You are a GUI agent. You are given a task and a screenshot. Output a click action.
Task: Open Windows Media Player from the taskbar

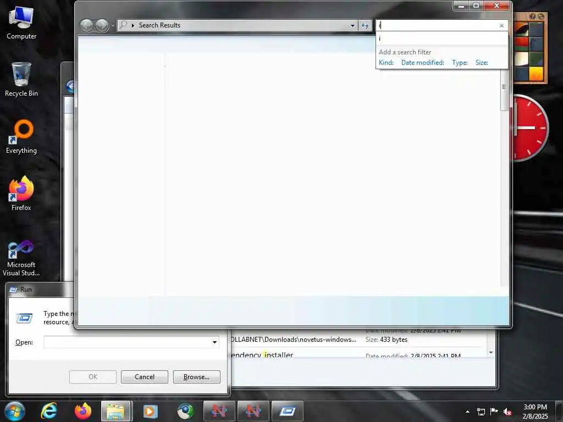[151, 411]
